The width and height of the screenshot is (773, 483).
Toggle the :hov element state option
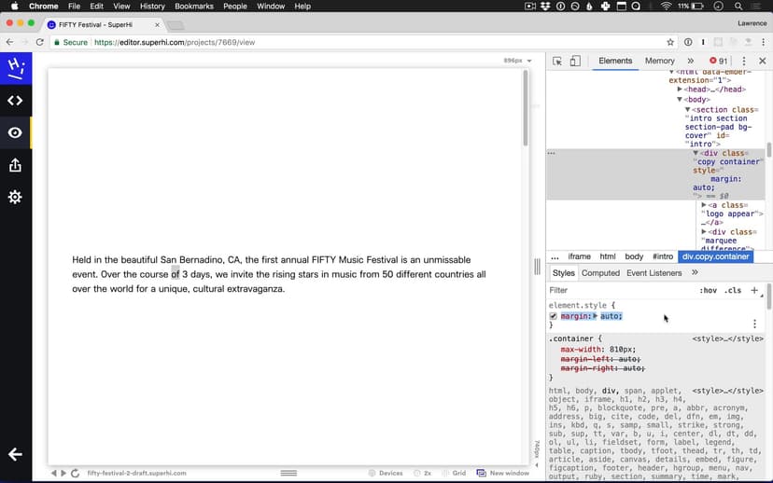[709, 290]
